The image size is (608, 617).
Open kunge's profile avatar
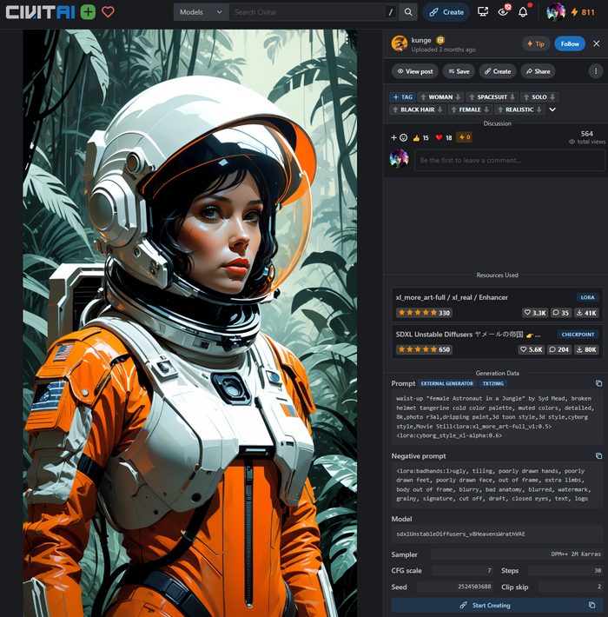click(x=400, y=43)
